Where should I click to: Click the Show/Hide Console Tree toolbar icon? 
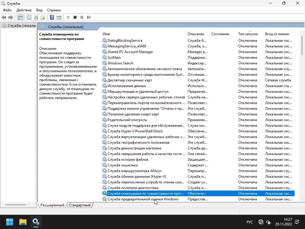(x=20, y=18)
